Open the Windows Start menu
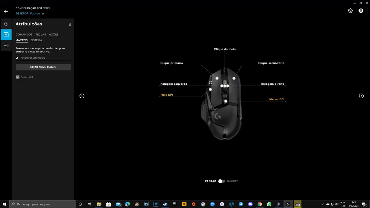This screenshot has width=370, height=208. point(5,204)
